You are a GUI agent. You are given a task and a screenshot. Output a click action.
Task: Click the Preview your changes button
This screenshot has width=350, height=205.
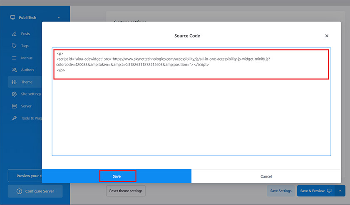pos(25,176)
